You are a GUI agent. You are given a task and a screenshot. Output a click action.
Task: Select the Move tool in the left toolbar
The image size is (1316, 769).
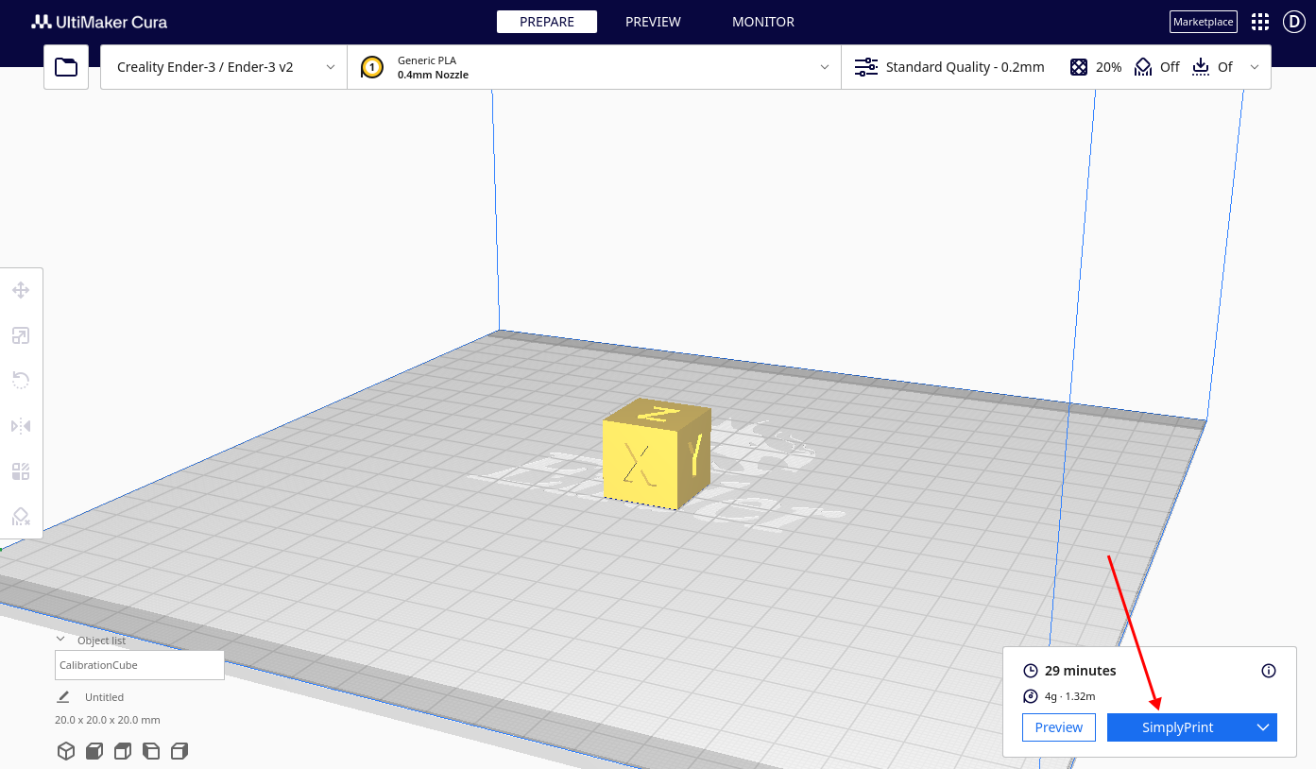[21, 290]
